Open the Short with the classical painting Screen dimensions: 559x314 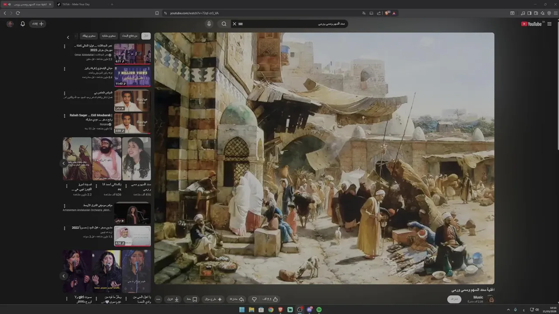(x=77, y=159)
